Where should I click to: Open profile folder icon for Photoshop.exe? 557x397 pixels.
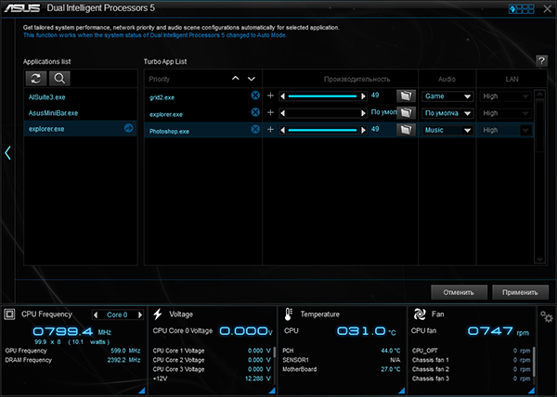[x=406, y=130]
